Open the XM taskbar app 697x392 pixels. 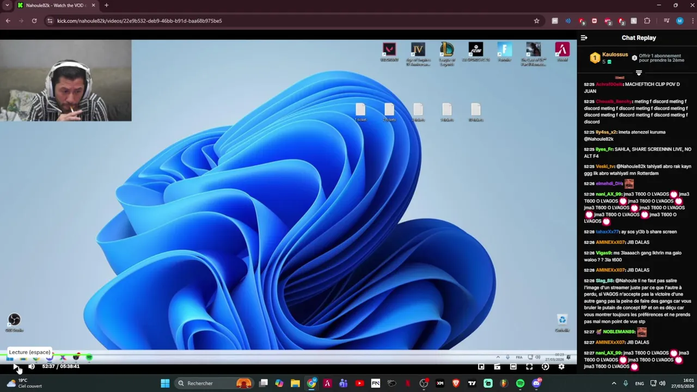click(440, 383)
